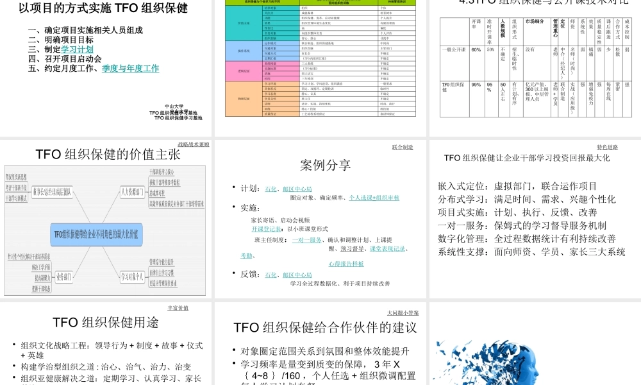Click the 系统性支撑 line of text
This screenshot has height=385, width=641.
click(531, 252)
